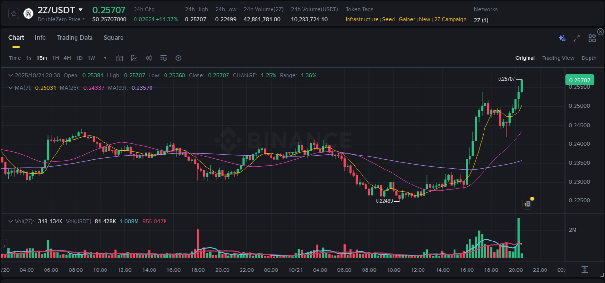Open the widgets grid icon near top right
The height and width of the screenshot is (283, 605).
point(591,38)
